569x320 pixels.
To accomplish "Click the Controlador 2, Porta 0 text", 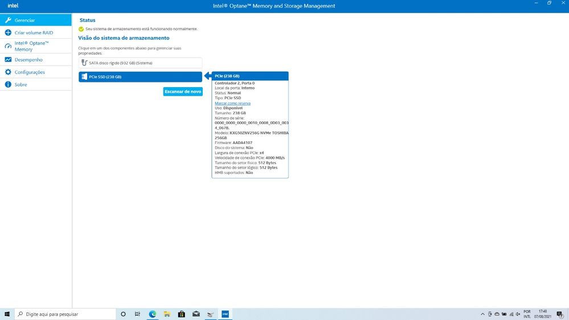I will [235, 83].
